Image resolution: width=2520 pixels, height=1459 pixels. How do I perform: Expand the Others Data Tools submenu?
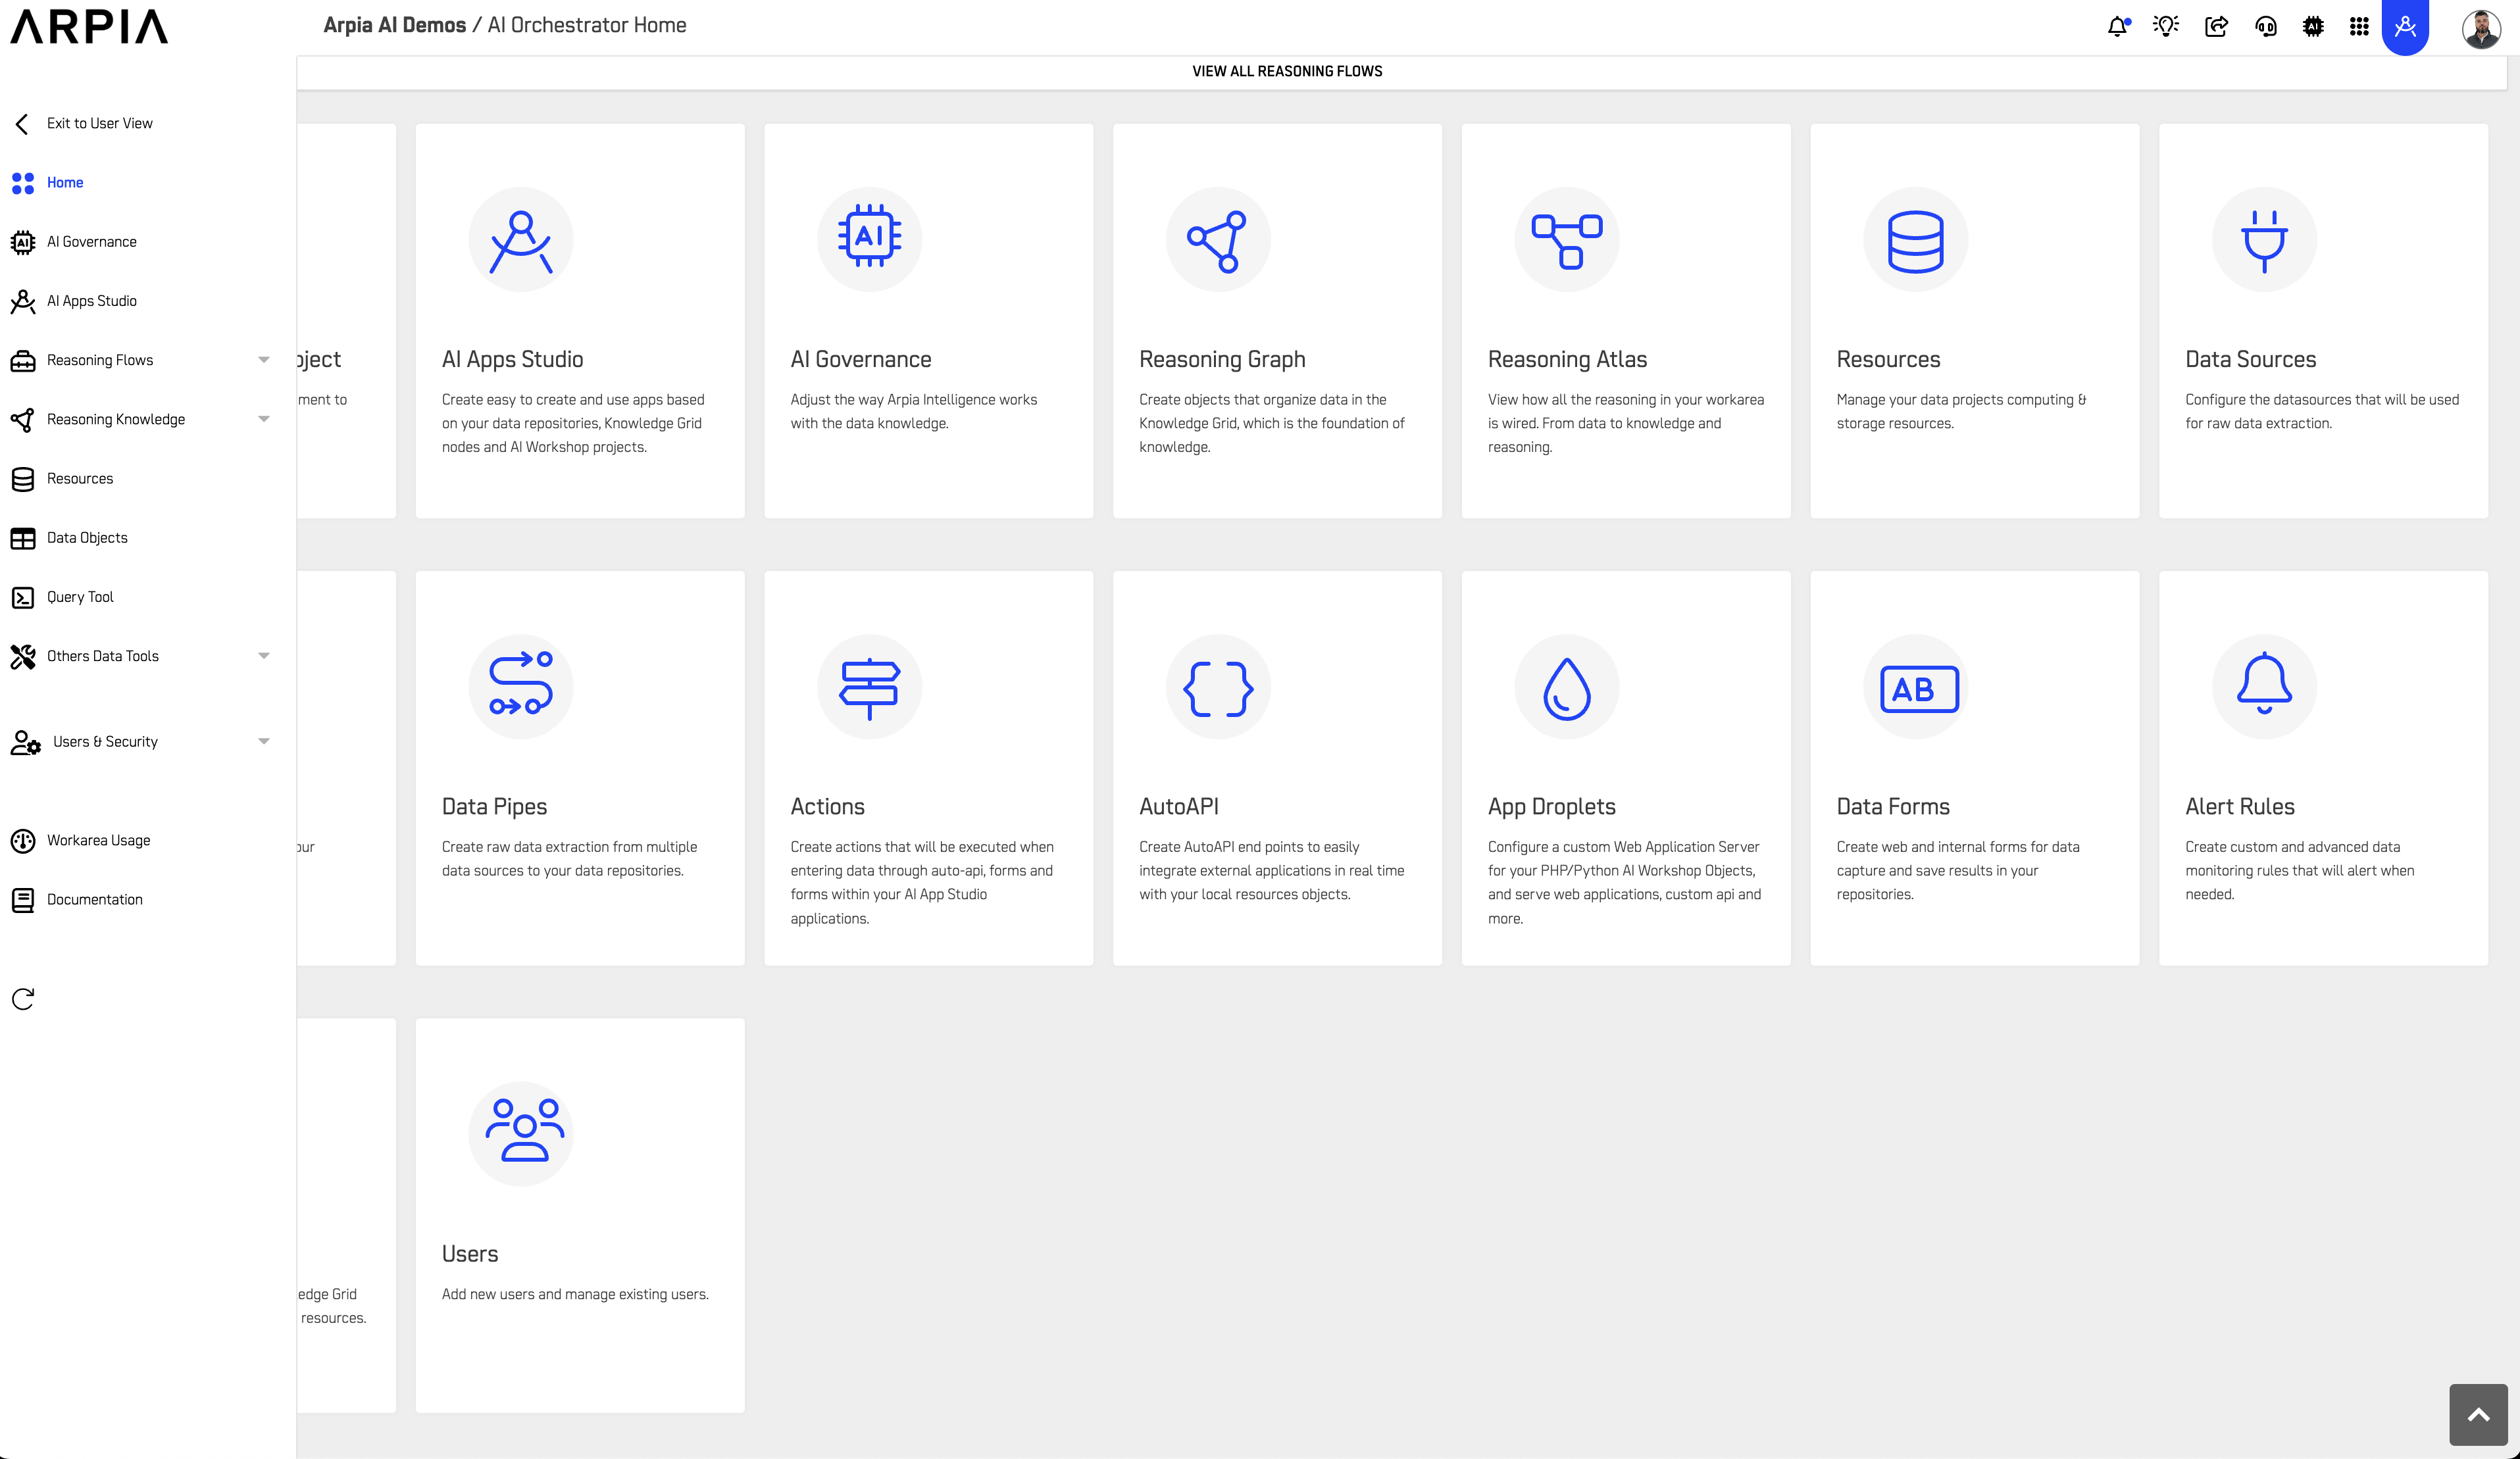(x=264, y=656)
